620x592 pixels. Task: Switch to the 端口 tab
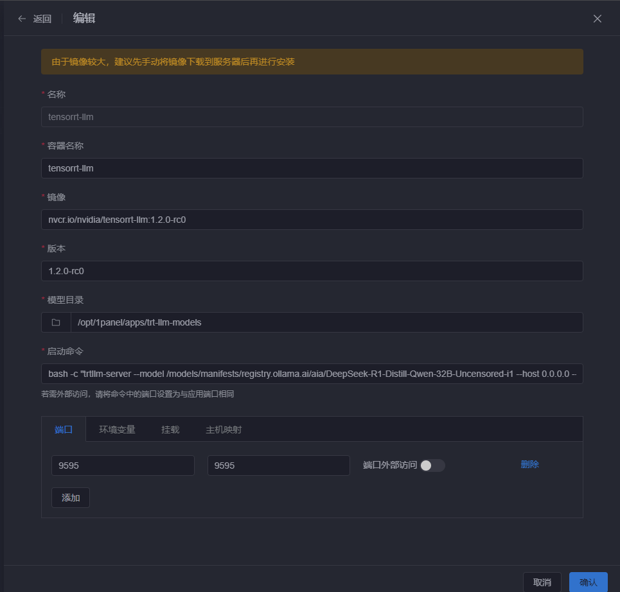click(x=64, y=430)
